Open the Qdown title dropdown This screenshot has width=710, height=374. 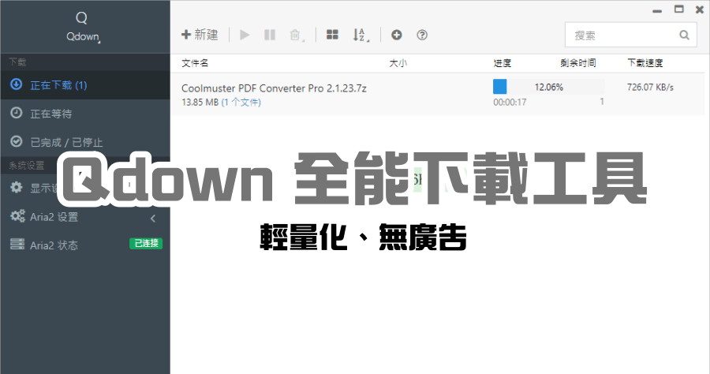(84, 37)
